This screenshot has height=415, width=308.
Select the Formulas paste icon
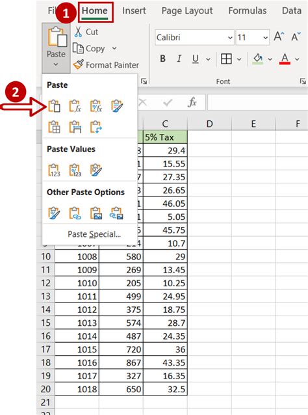75,106
